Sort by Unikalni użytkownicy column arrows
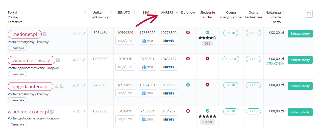The height and width of the screenshot is (129, 320). [111, 12]
